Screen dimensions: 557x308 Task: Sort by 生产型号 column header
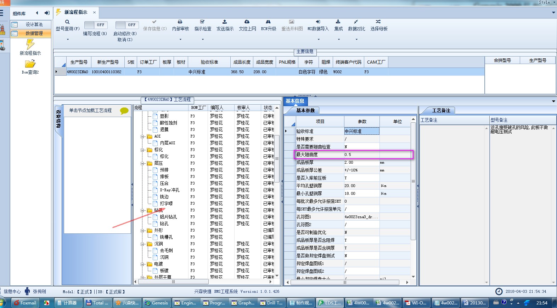pyautogui.click(x=79, y=62)
